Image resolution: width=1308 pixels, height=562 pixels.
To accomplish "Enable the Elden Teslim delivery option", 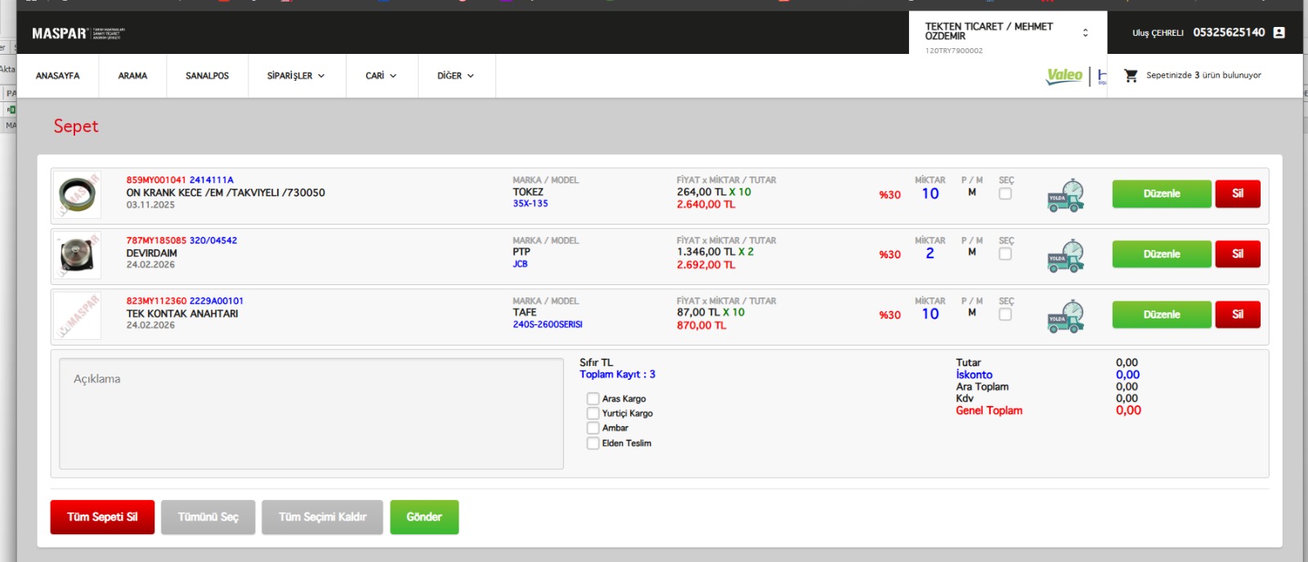I will [x=593, y=443].
